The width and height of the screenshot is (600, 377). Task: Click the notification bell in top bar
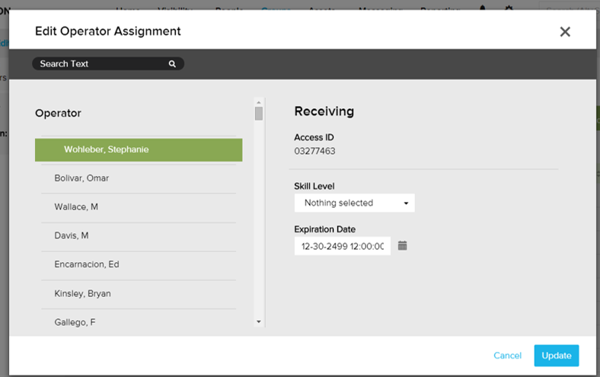click(x=482, y=7)
